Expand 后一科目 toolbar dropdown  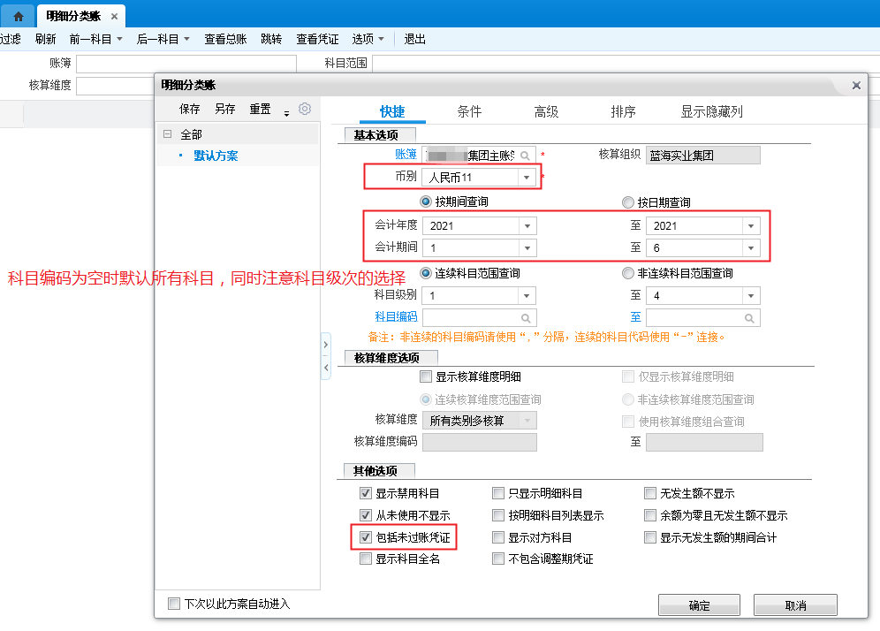point(187,39)
